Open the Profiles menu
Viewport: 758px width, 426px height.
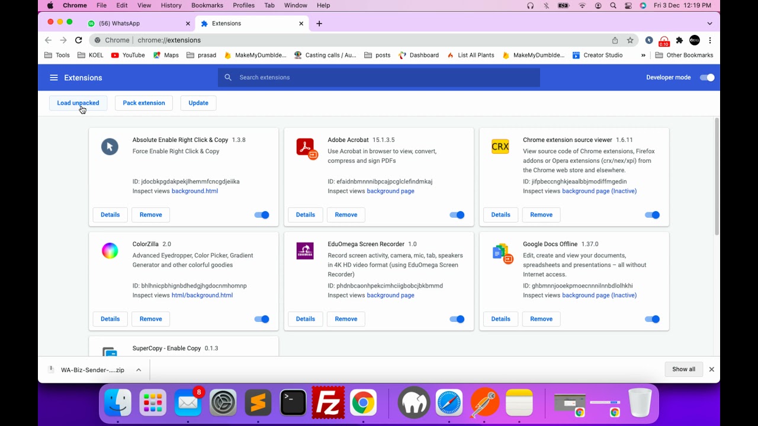click(x=243, y=5)
